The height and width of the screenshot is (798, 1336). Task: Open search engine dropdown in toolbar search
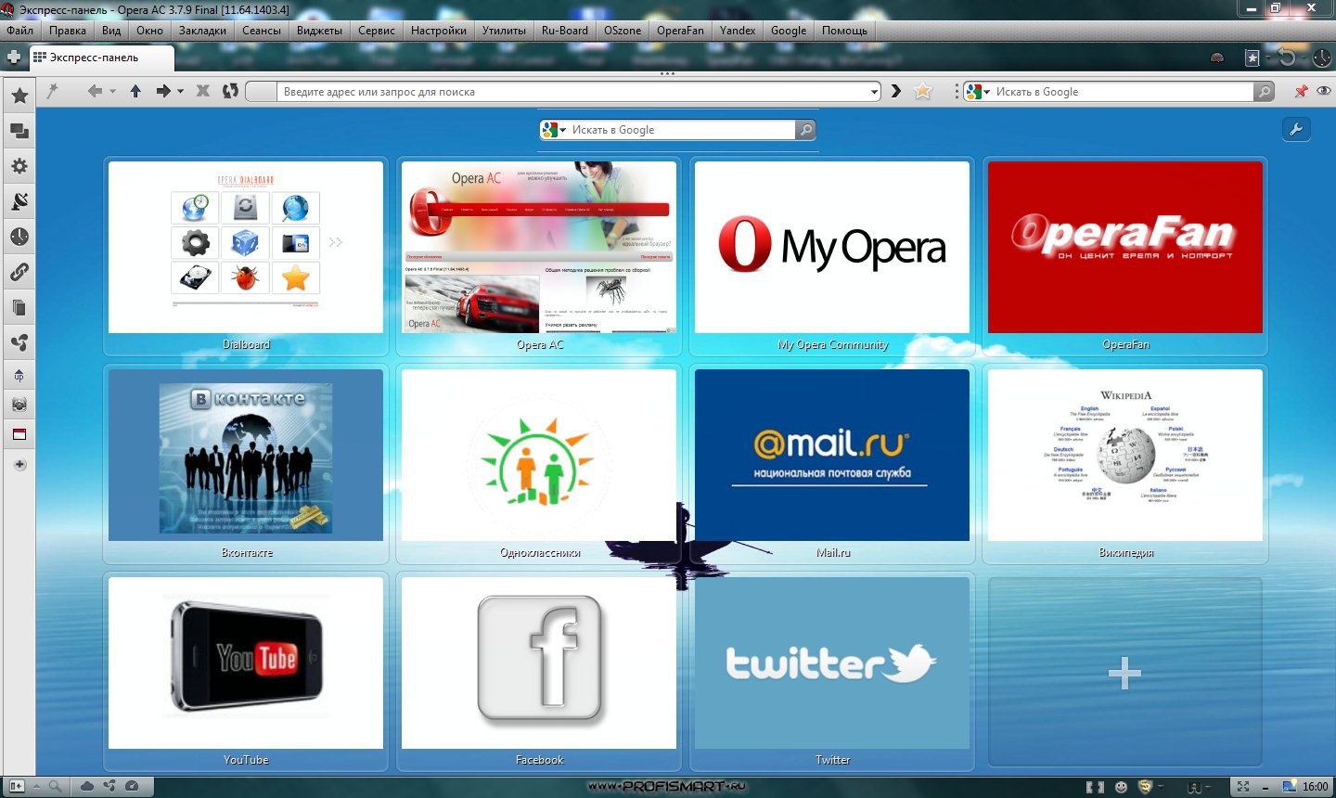point(987,92)
